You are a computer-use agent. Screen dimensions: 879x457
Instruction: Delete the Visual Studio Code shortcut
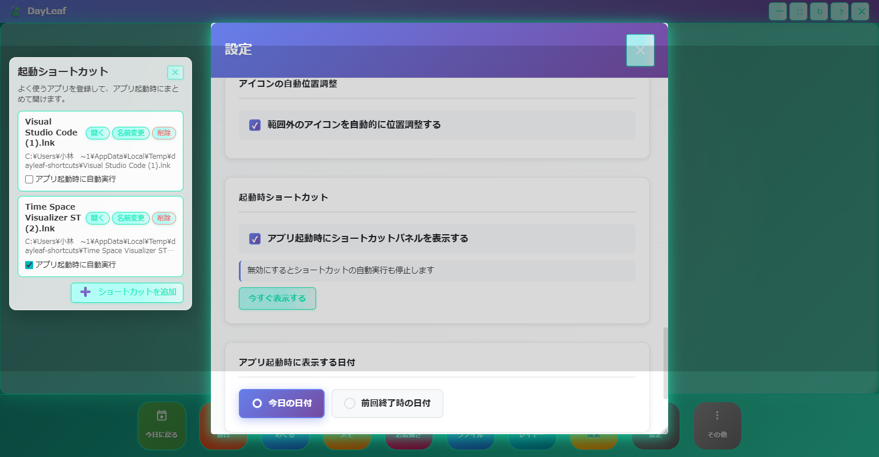pyautogui.click(x=164, y=133)
